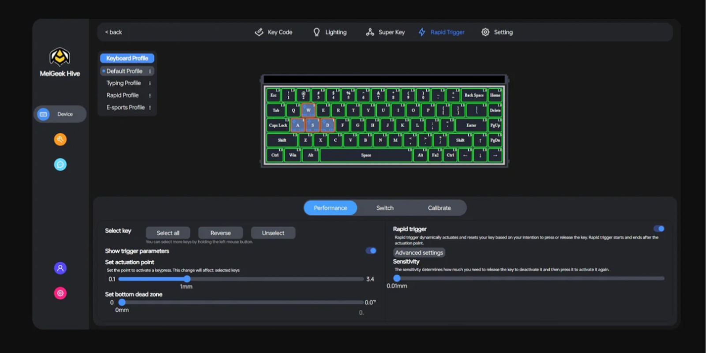Open options menu for Rapid Profile

(150, 95)
